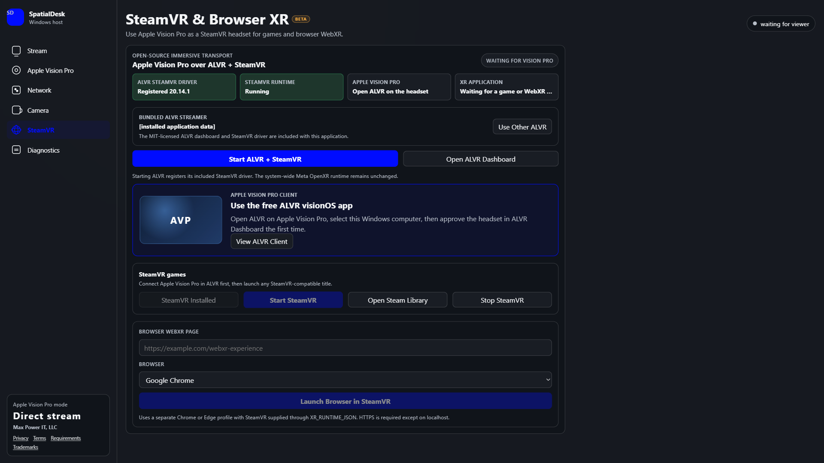Expand the Browser dropdown showing Google Chrome
Viewport: 824px width, 463px height.
(345, 380)
